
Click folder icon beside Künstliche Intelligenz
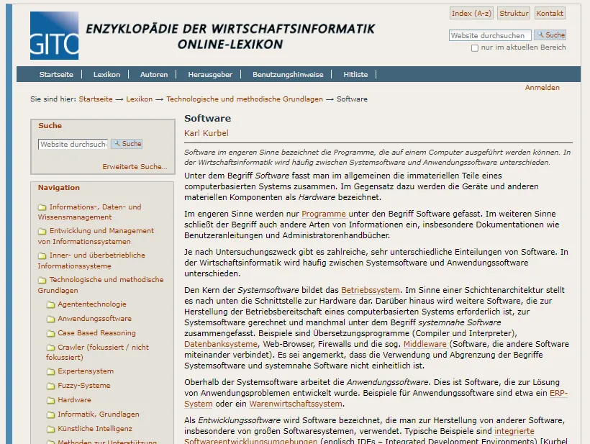click(50, 429)
